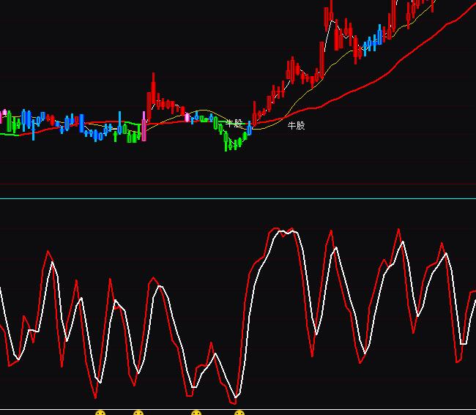The height and width of the screenshot is (415, 476).
Task: Click the leftmost smiley face signal icon
Action: 100,413
